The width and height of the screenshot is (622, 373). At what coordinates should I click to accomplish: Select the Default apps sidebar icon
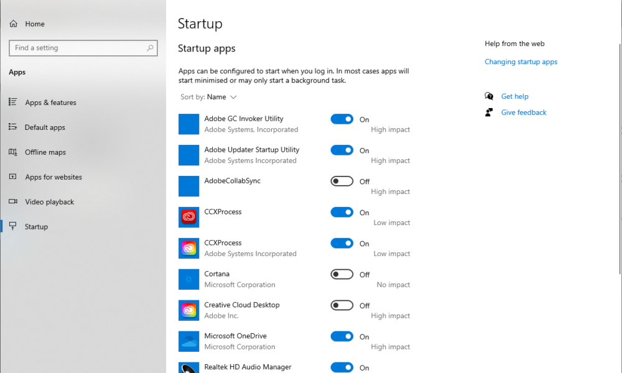pos(12,127)
